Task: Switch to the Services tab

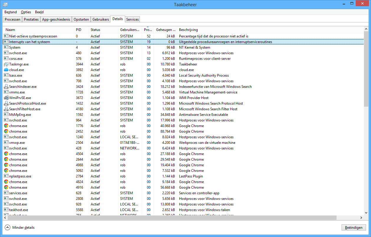Action: point(132,19)
